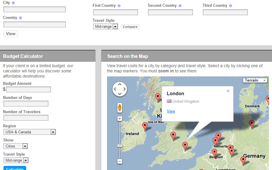Screen dimensions: 272x170
Task: Click the View button under Country
Action: click(x=11, y=34)
